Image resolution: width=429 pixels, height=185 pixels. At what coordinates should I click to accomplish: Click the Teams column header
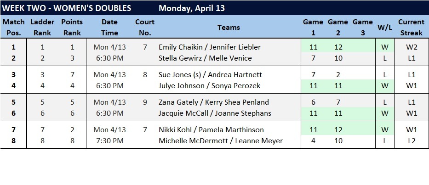tap(229, 28)
